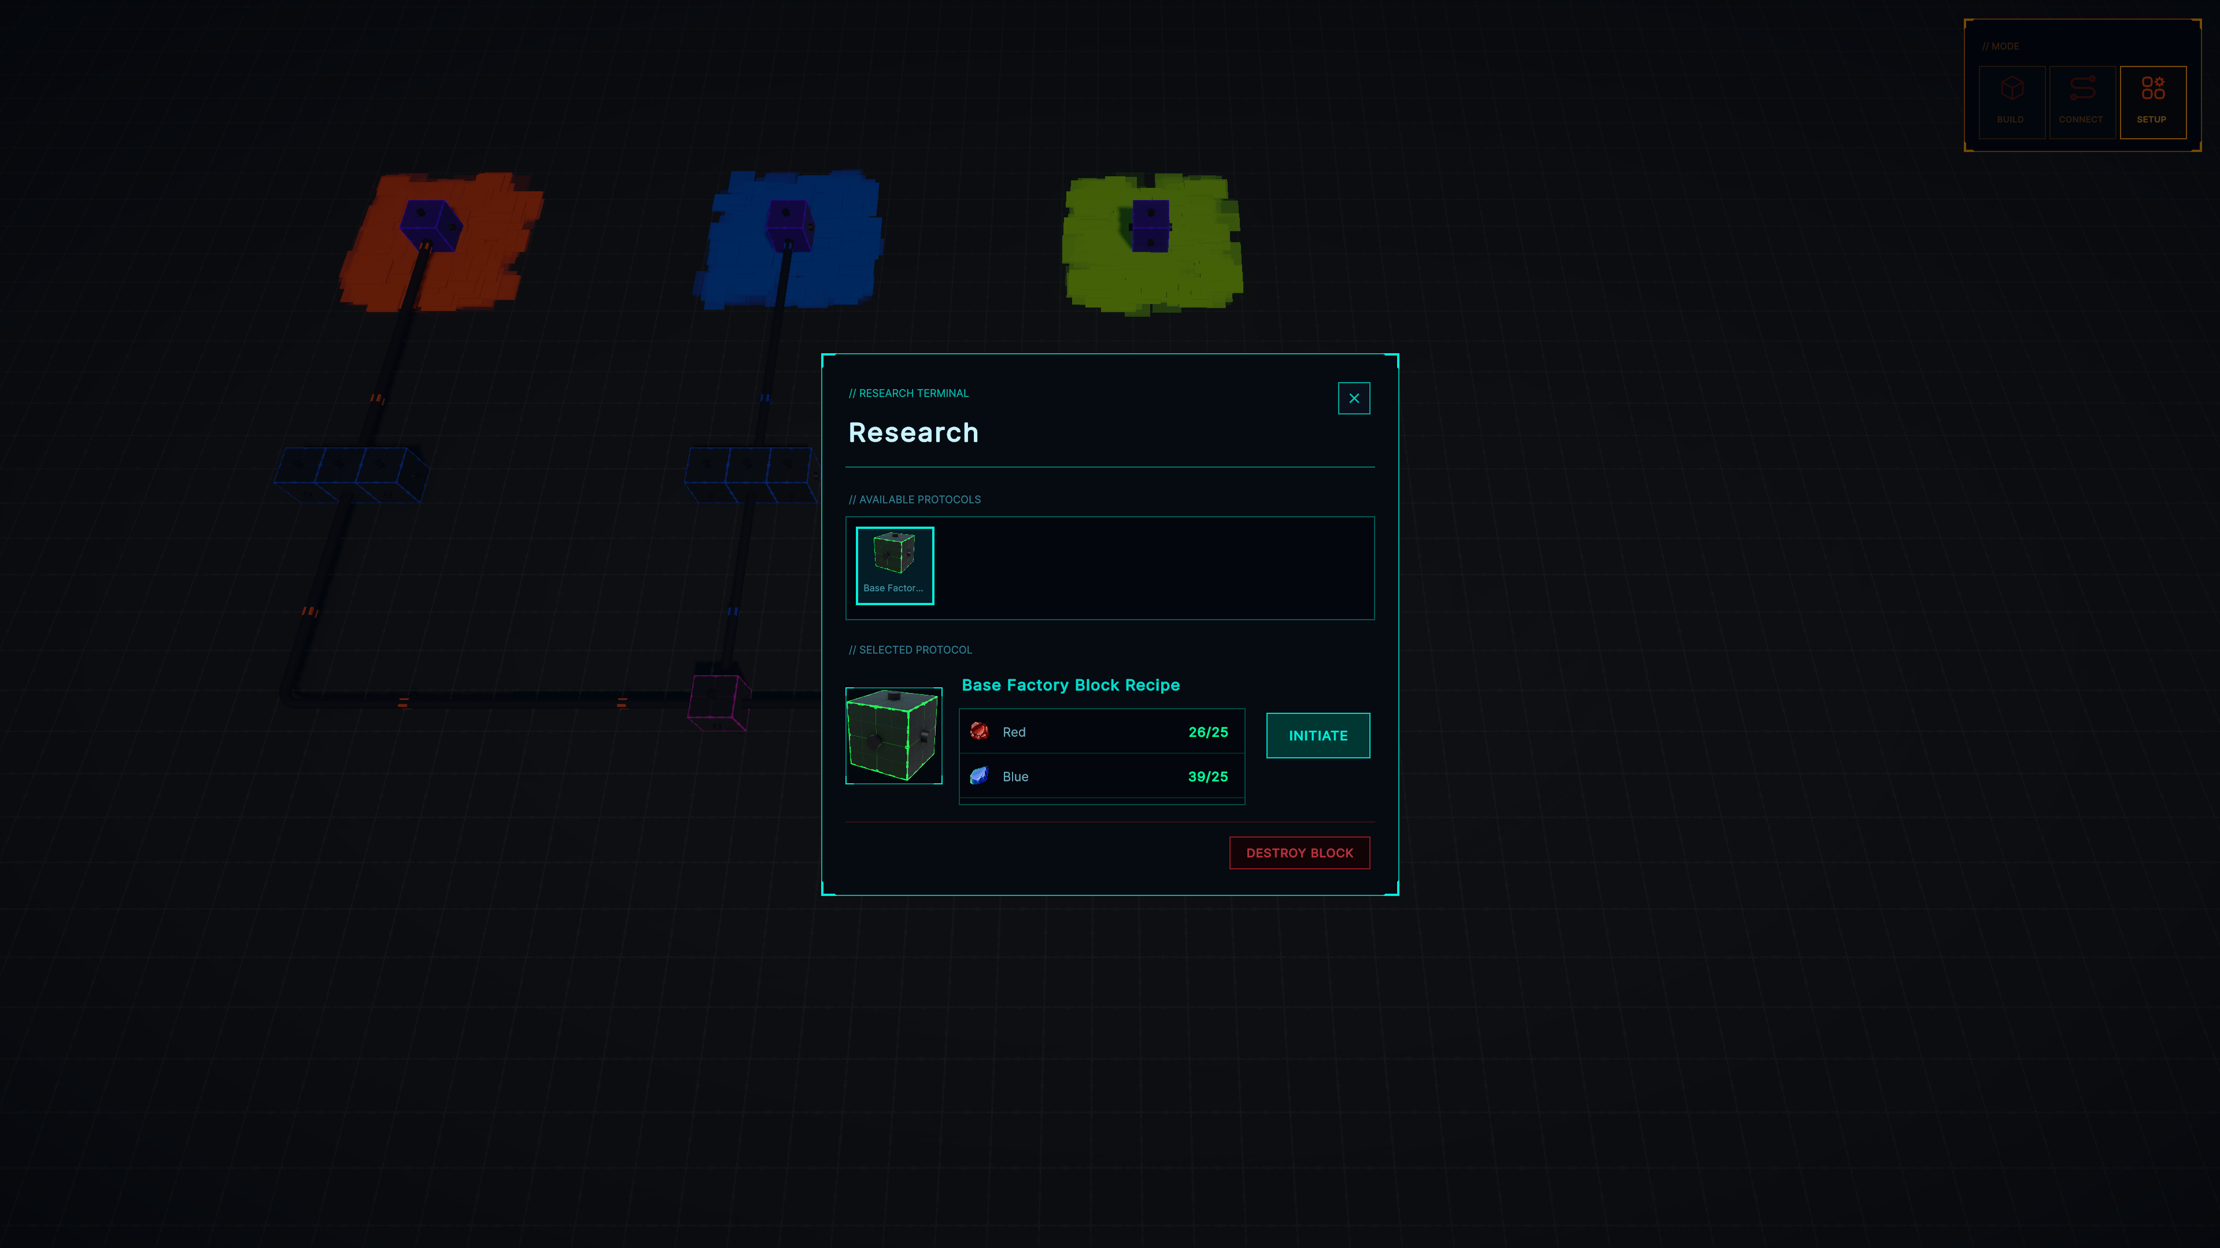Click the blue resource gem icon
This screenshot has width=2220, height=1248.
coord(979,776)
